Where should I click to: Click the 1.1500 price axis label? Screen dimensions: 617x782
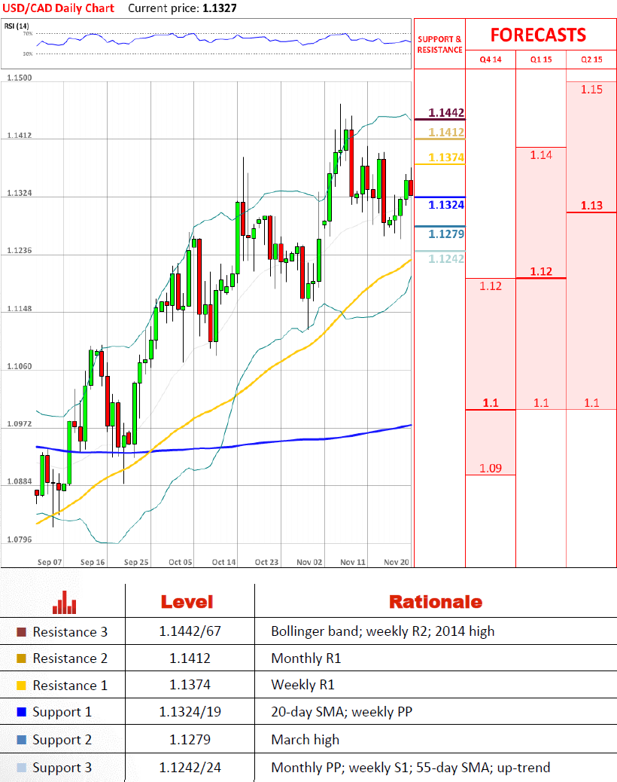tap(20, 78)
